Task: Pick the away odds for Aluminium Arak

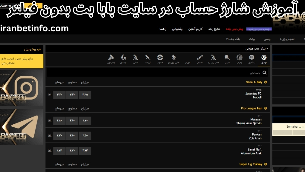Action: tap(59, 151)
